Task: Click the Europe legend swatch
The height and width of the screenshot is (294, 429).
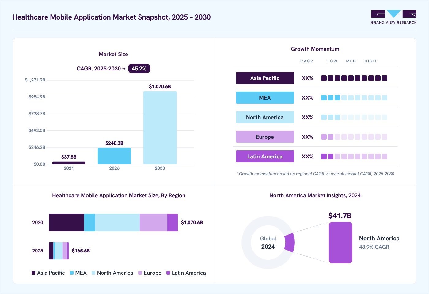Action: point(140,273)
